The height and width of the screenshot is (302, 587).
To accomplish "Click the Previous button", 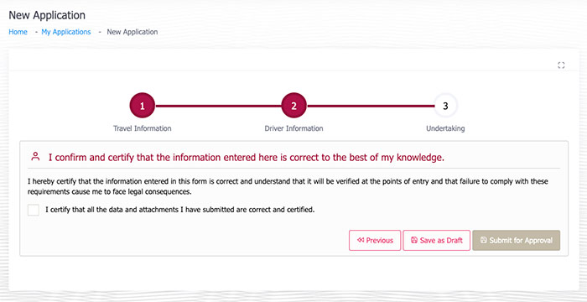I will pos(375,240).
